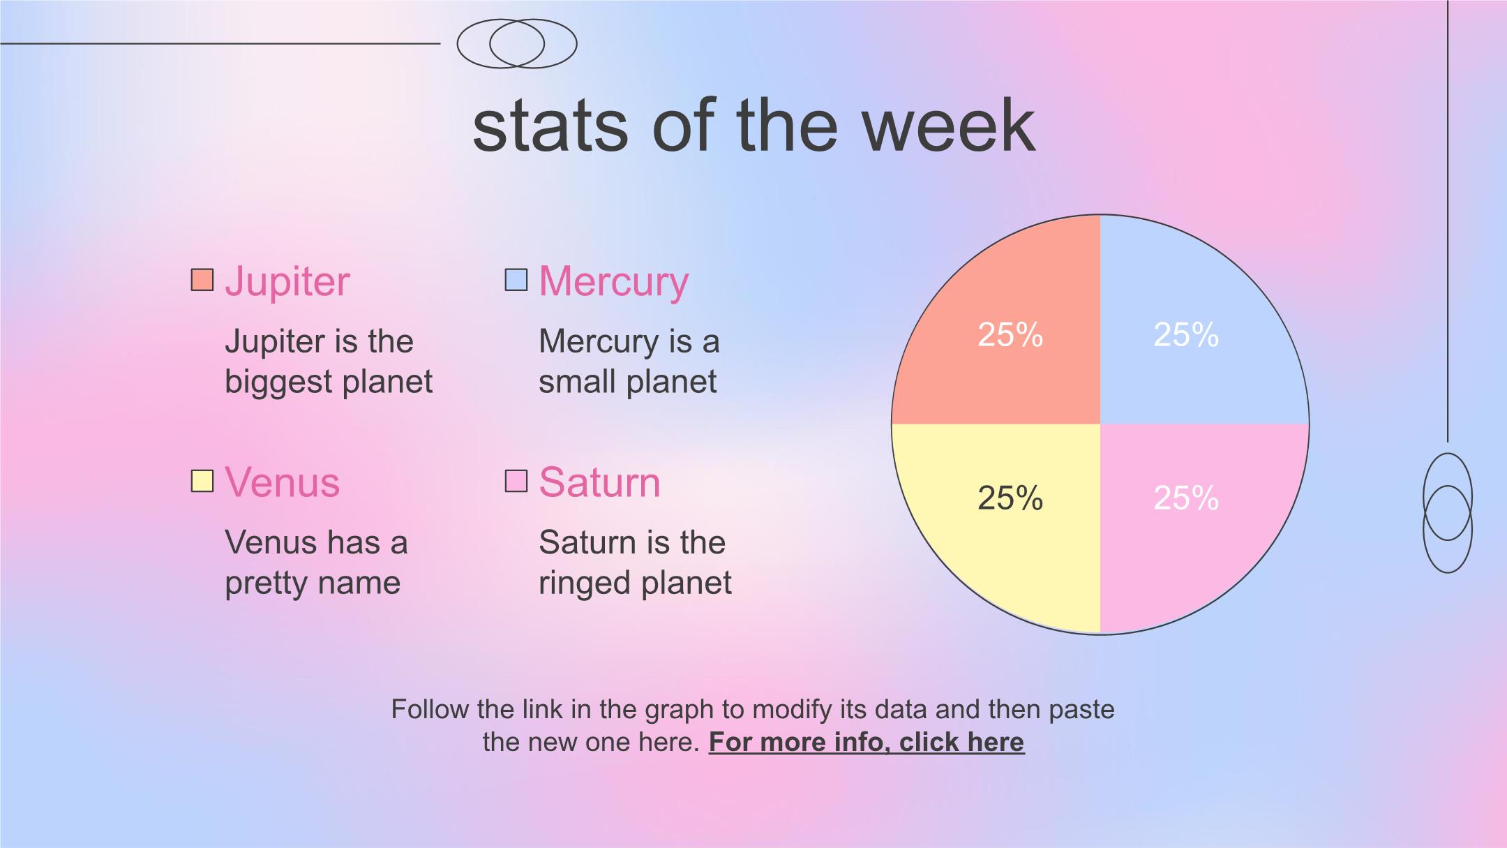Click the Mercury heading text
The height and width of the screenshot is (848, 1507).
pos(614,281)
